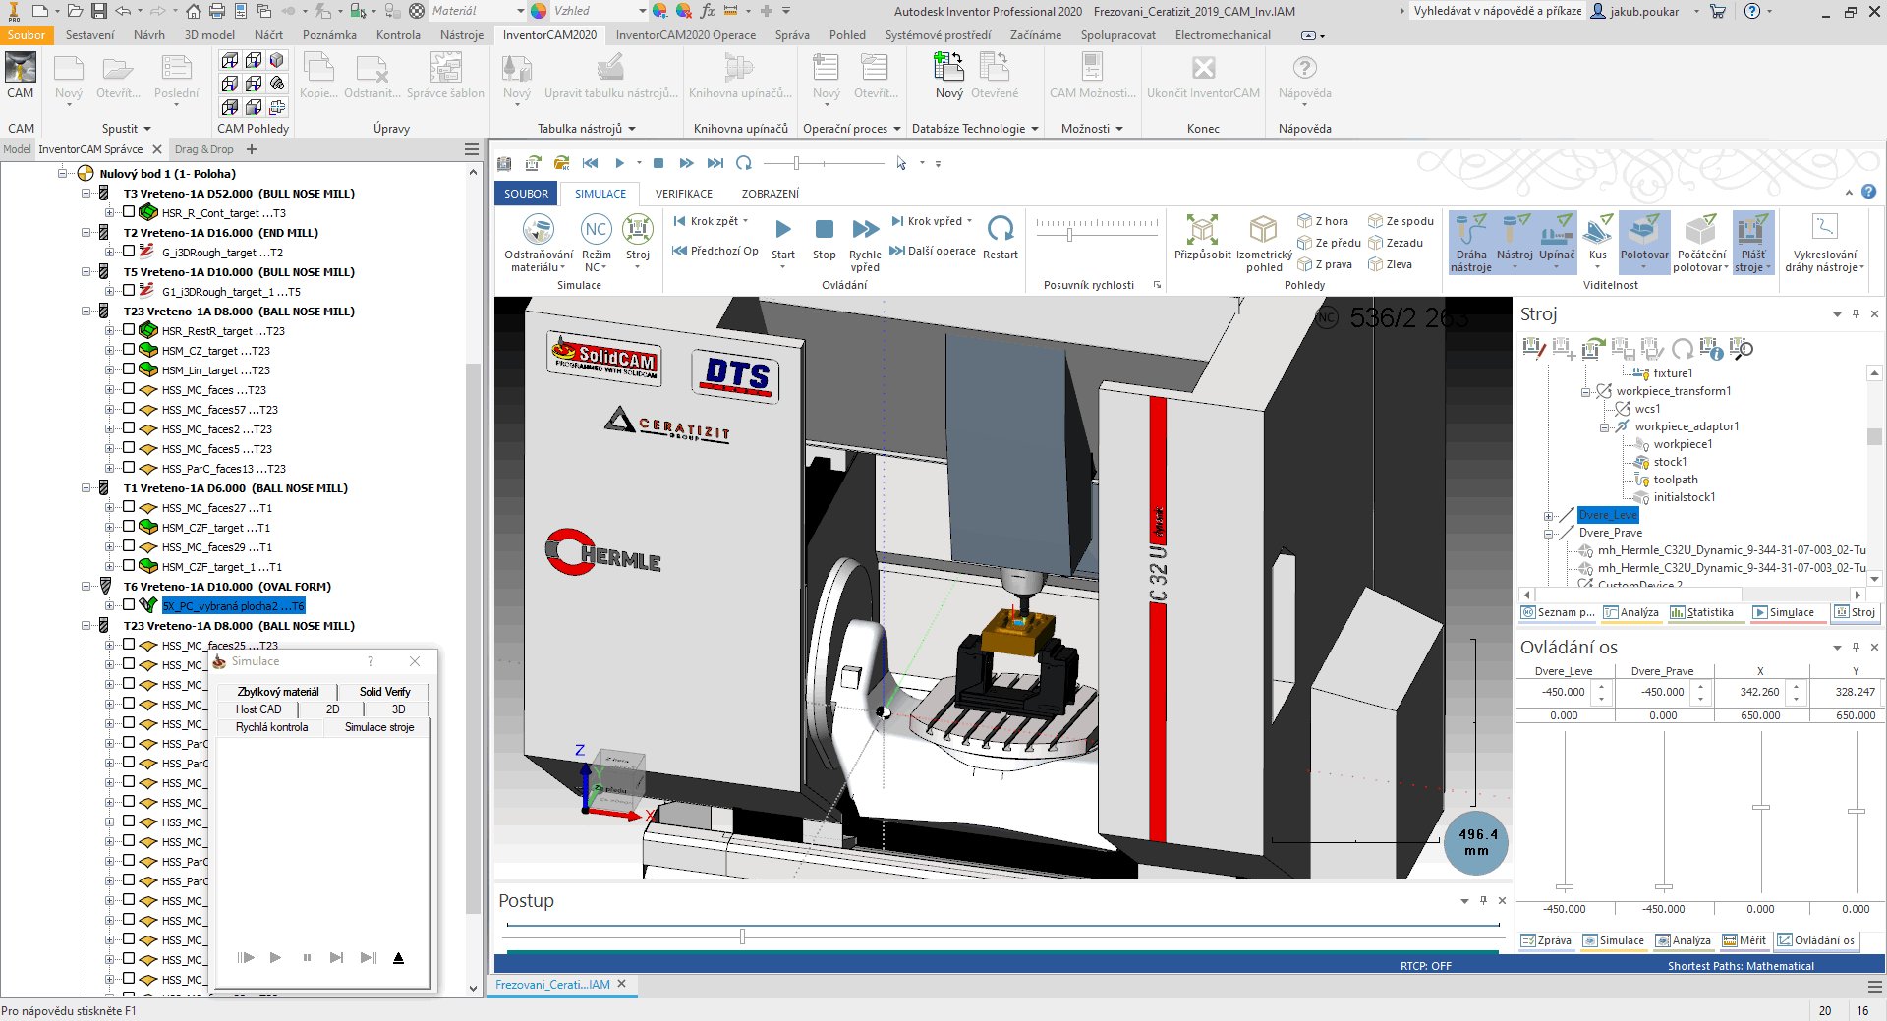Open the Režim NC mode icon
The width and height of the screenshot is (1887, 1021).
tap(596, 230)
